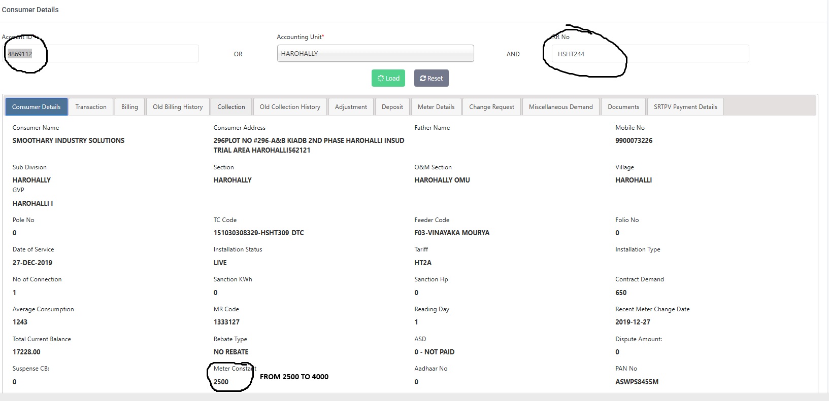Click MR Code value 1333127
The image size is (829, 401).
pyautogui.click(x=226, y=322)
